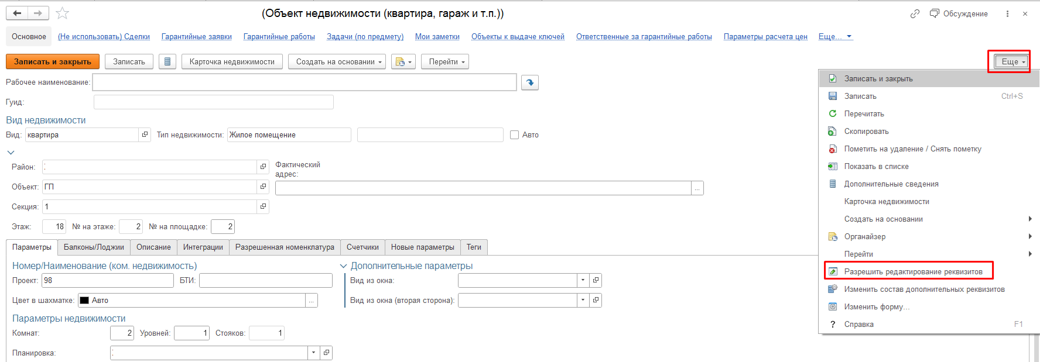
Task: Click ellipsis button of Цвет в шахматке
Action: coord(312,300)
